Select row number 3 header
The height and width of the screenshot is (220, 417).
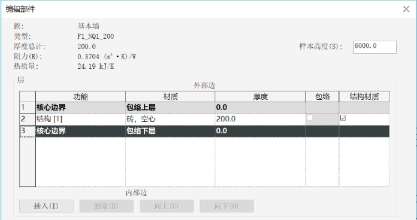click(x=28, y=132)
